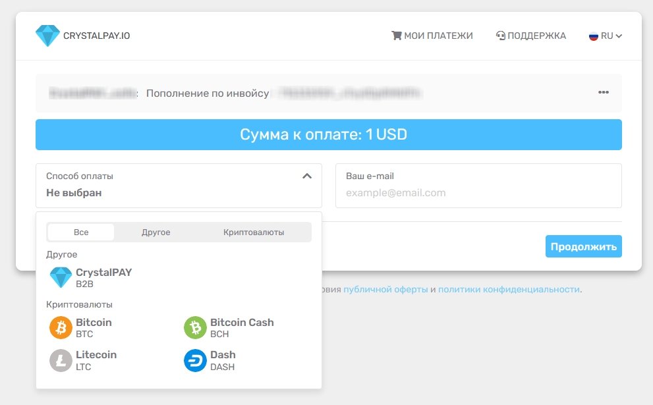Select the Bitcoin orange coin icon
Viewport: 653px width, 405px height.
61,328
